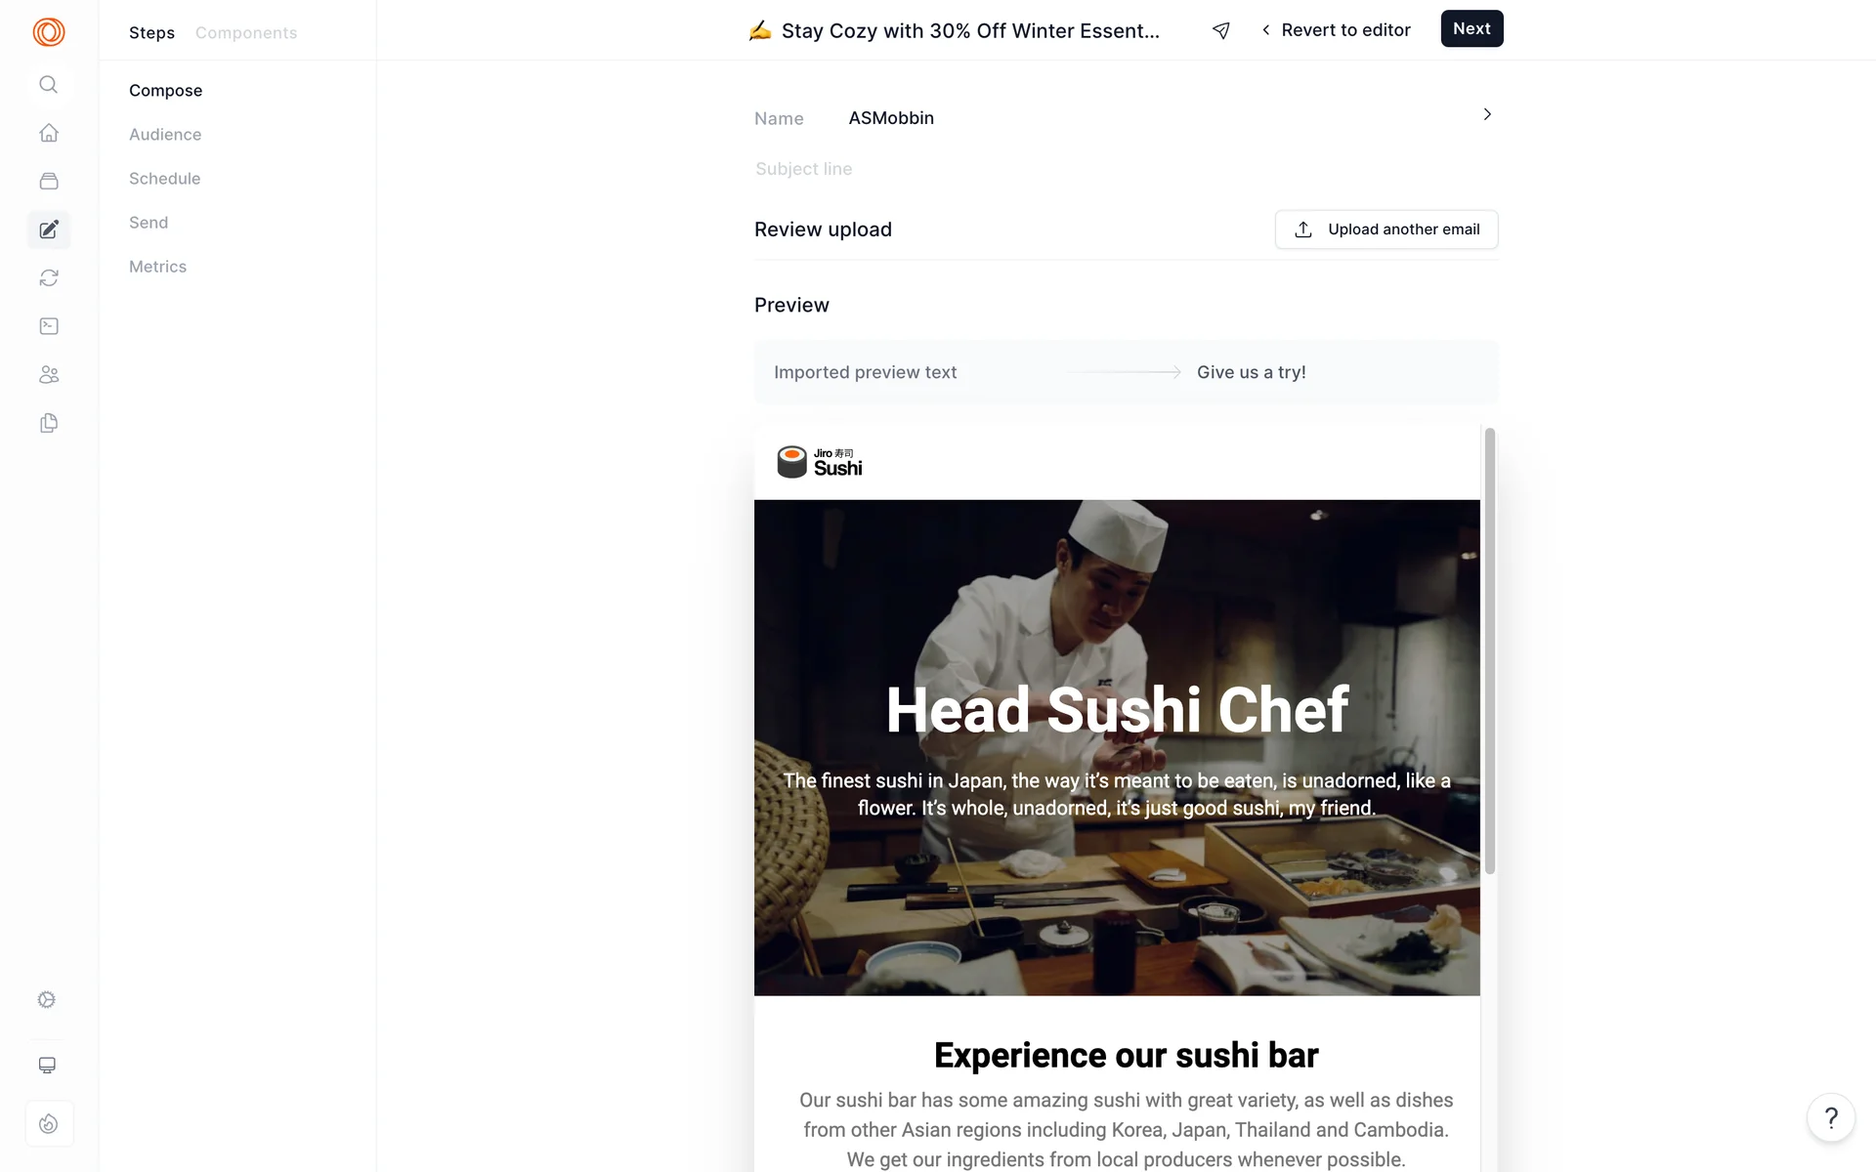Image resolution: width=1876 pixels, height=1172 pixels.
Task: Select the compose pencil sidebar icon
Action: pyautogui.click(x=48, y=230)
